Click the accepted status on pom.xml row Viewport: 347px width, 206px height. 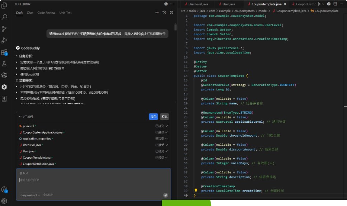pyautogui.click(x=161, y=126)
